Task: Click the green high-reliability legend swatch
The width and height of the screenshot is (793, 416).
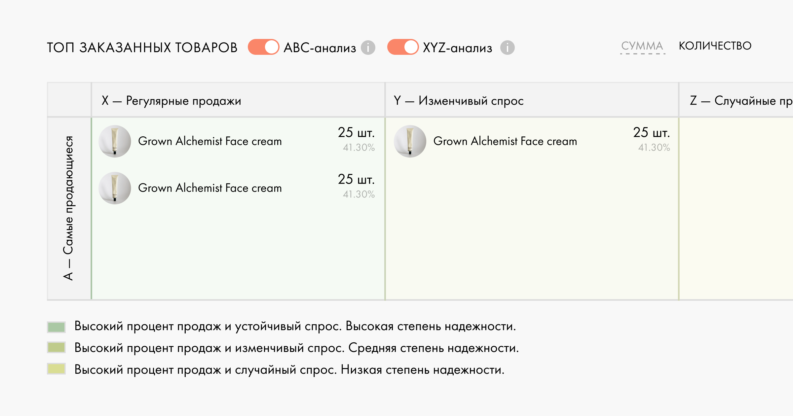Action: pos(56,327)
